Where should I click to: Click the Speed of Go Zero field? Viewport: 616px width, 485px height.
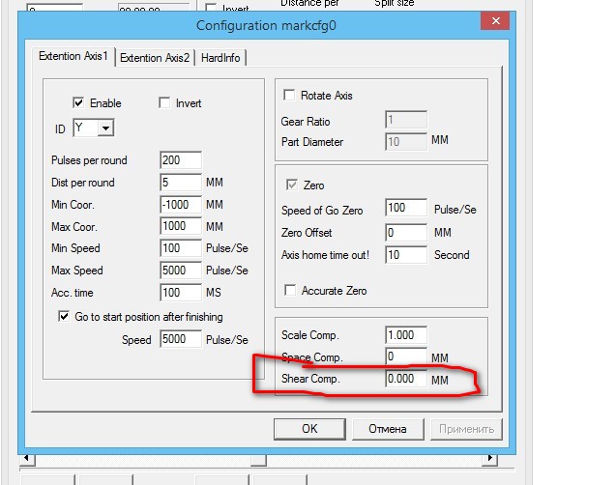[405, 209]
